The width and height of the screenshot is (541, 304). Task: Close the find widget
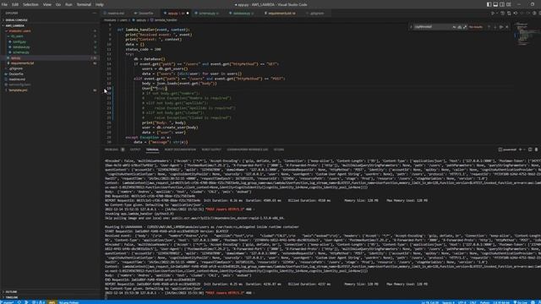pyautogui.click(x=507, y=26)
